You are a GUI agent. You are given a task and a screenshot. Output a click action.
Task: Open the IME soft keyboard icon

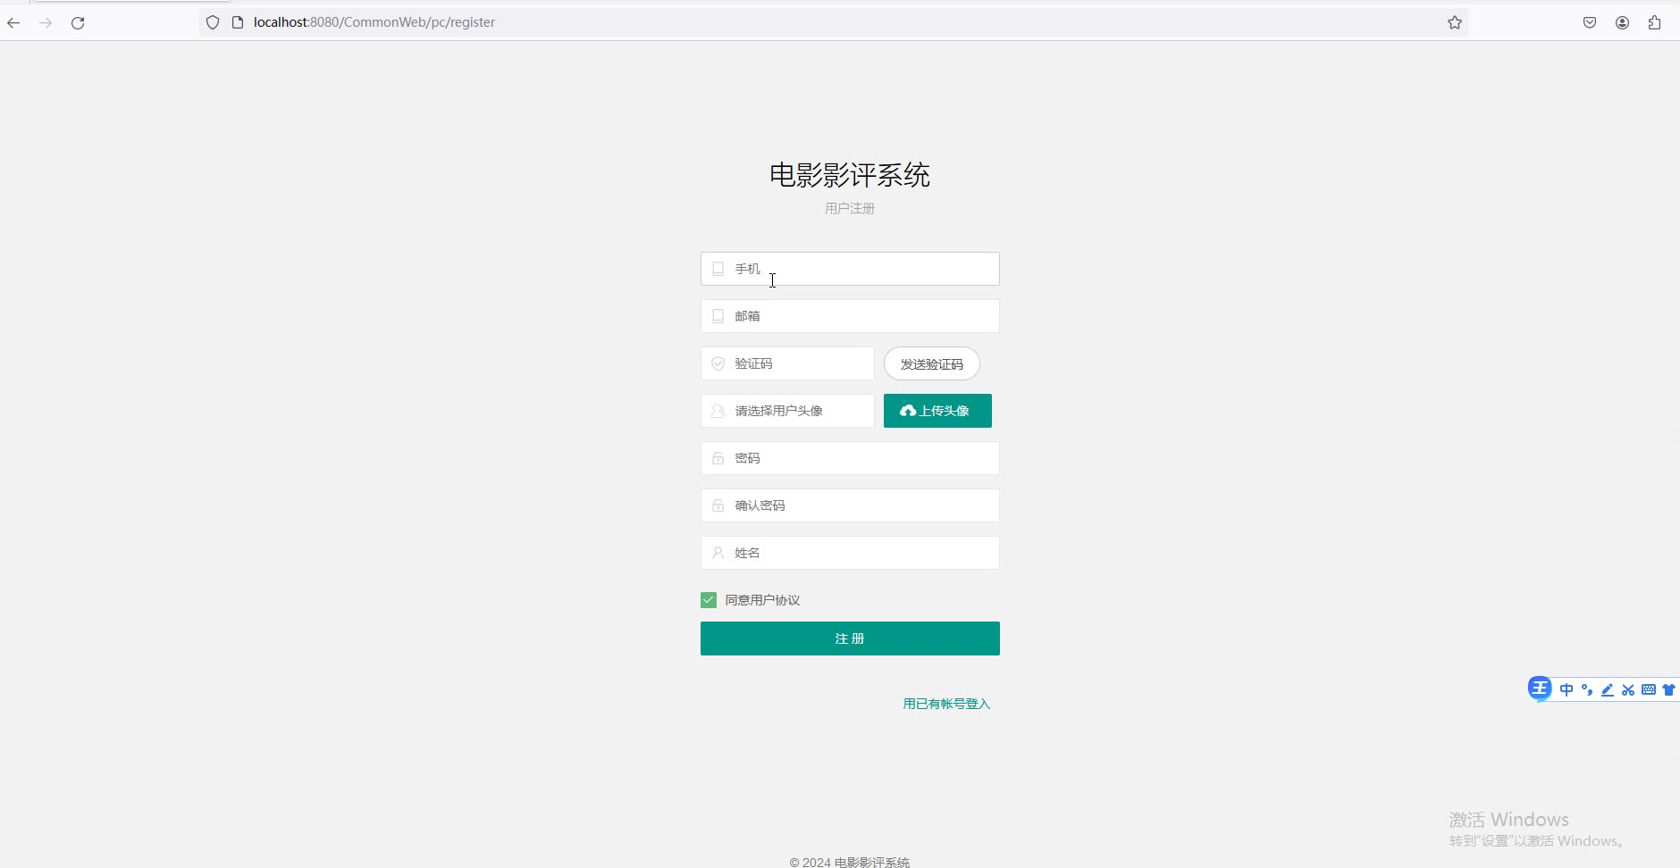[1649, 689]
